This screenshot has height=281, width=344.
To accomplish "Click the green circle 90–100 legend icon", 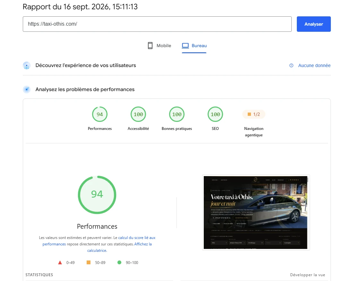I will [x=119, y=262].
